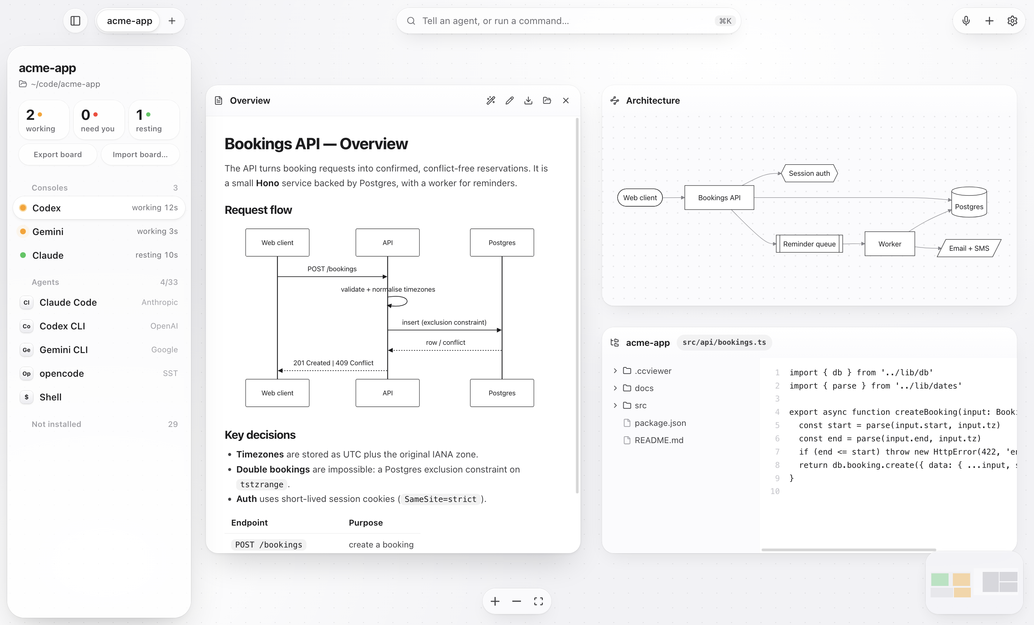Click the Session auth node in Architecture

[809, 173]
